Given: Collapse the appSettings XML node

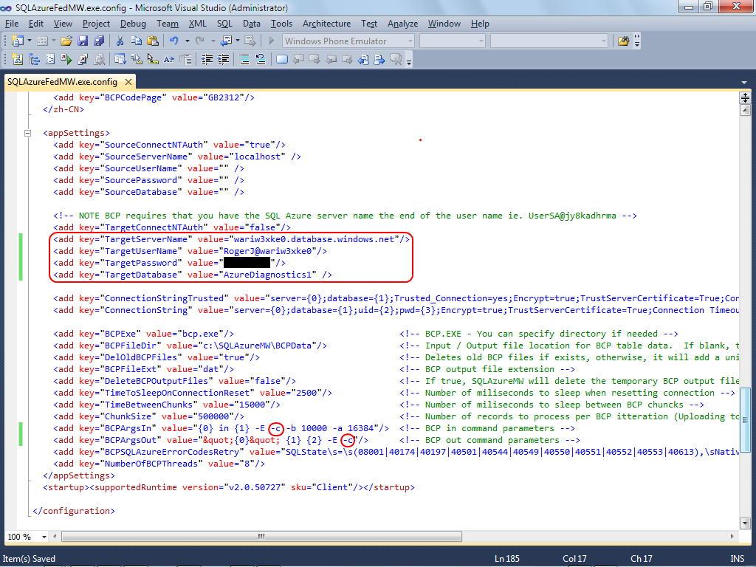Looking at the screenshot, I should click(x=28, y=133).
